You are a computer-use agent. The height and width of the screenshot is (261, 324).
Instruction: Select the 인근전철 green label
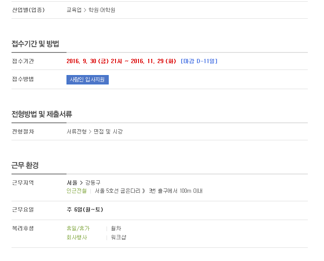tap(77, 191)
